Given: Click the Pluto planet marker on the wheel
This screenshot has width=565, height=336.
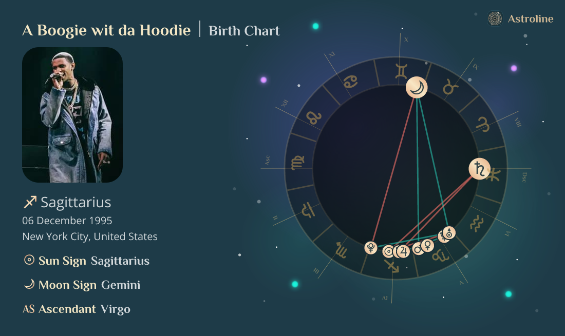Looking at the screenshot, I should pos(370,248).
